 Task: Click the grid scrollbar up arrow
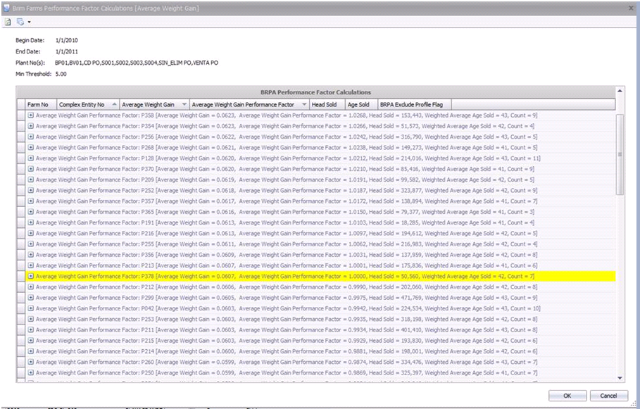(x=620, y=91)
